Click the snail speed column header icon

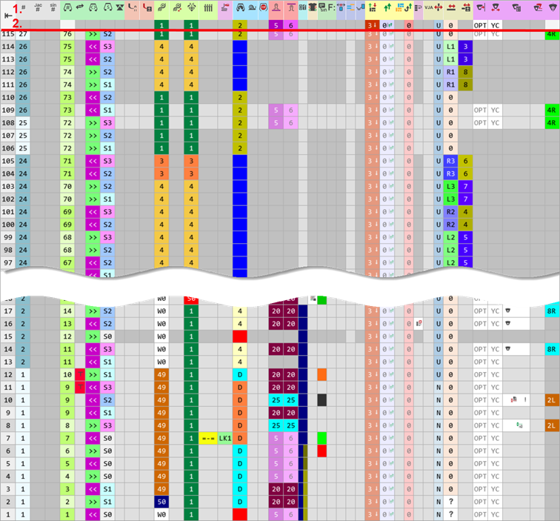[252, 8]
